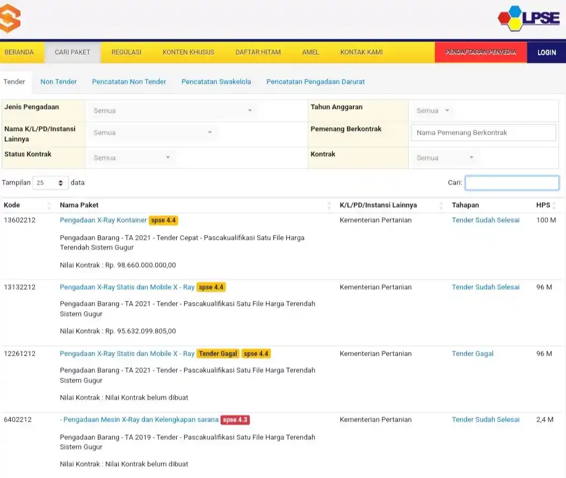Switch to the Non Tender tab

pos(59,82)
